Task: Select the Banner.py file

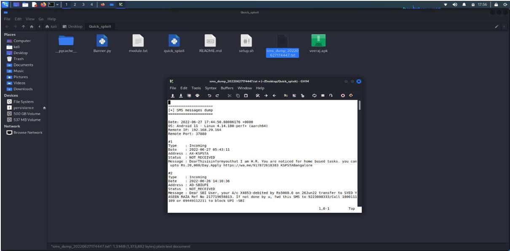Action: (102, 43)
